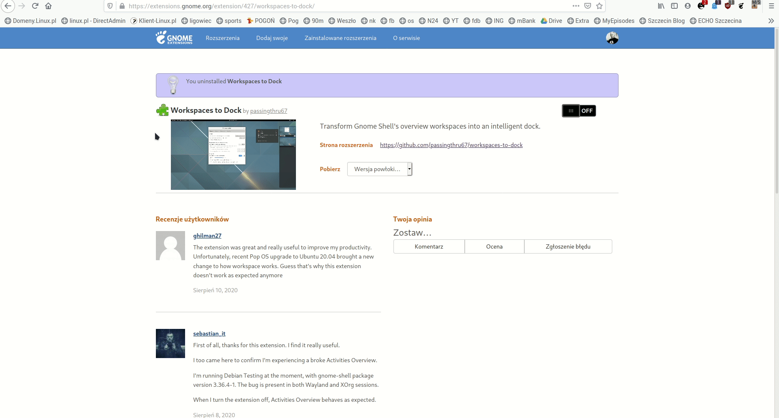The image size is (779, 418).
Task: Open page actions three-dot menu
Action: pos(576,6)
